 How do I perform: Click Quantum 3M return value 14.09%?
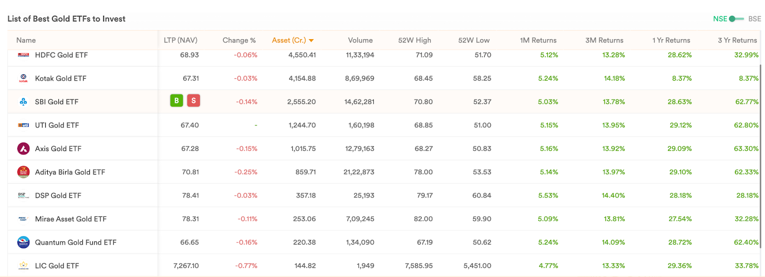613,242
